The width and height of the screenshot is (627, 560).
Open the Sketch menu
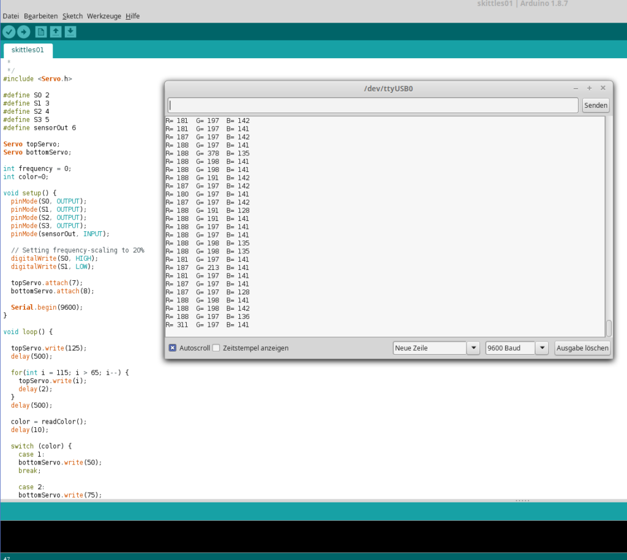pyautogui.click(x=72, y=16)
